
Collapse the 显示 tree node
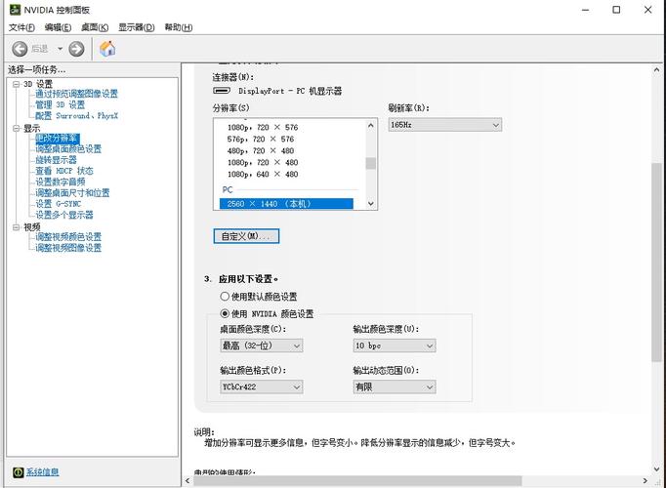click(17, 128)
